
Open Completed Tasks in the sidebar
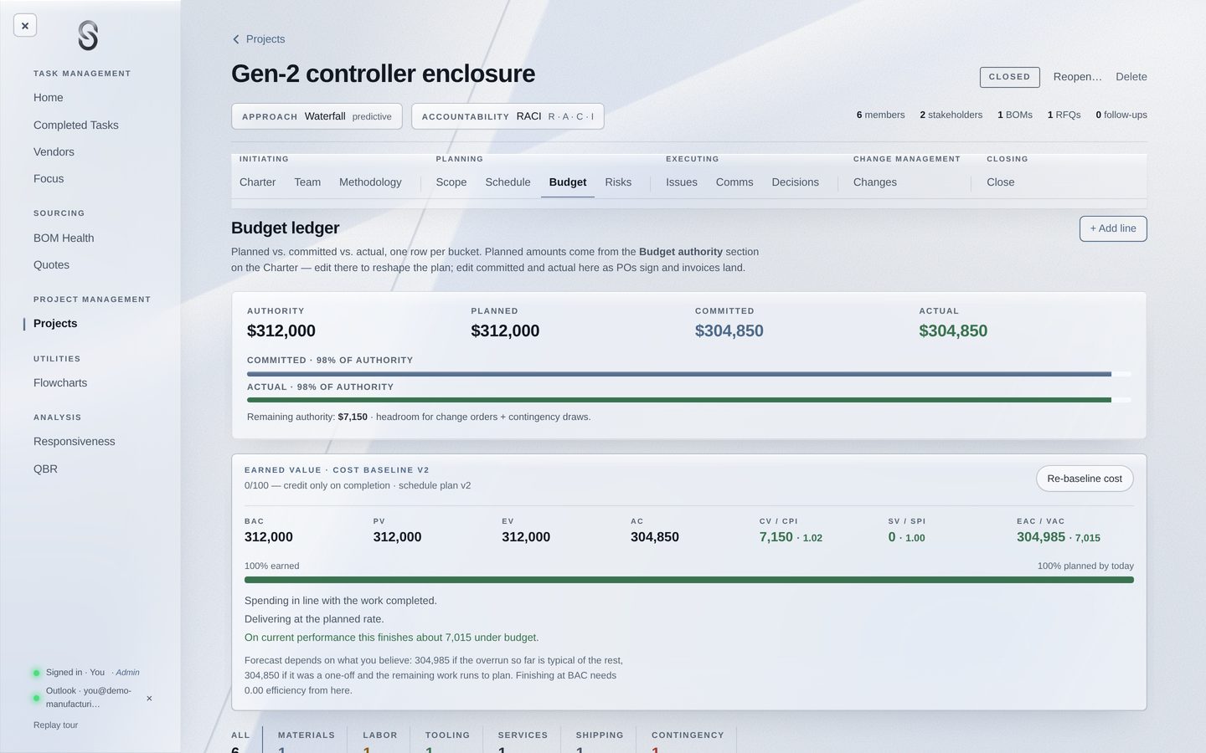point(76,125)
